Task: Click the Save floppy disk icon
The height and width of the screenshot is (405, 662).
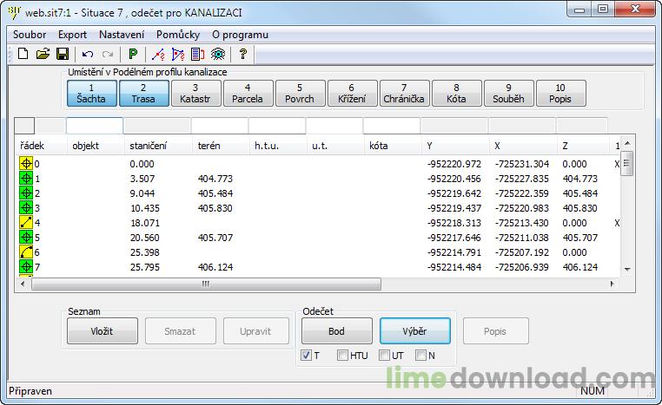Action: coord(63,54)
